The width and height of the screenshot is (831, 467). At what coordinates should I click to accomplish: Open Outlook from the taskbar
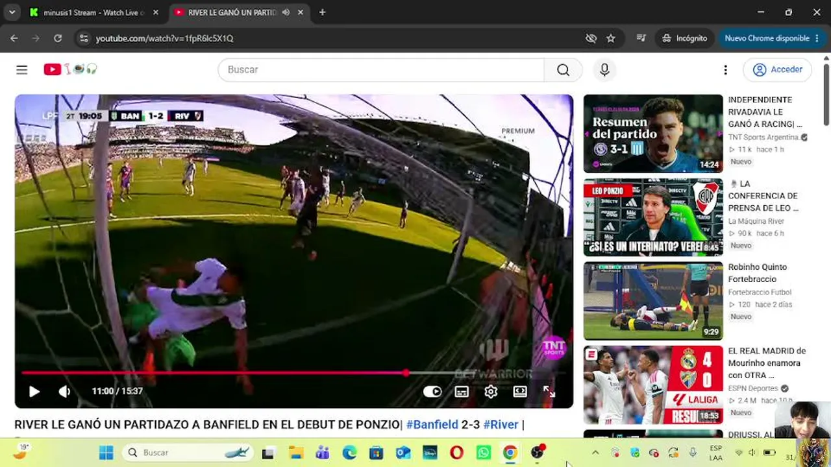[x=403, y=453]
